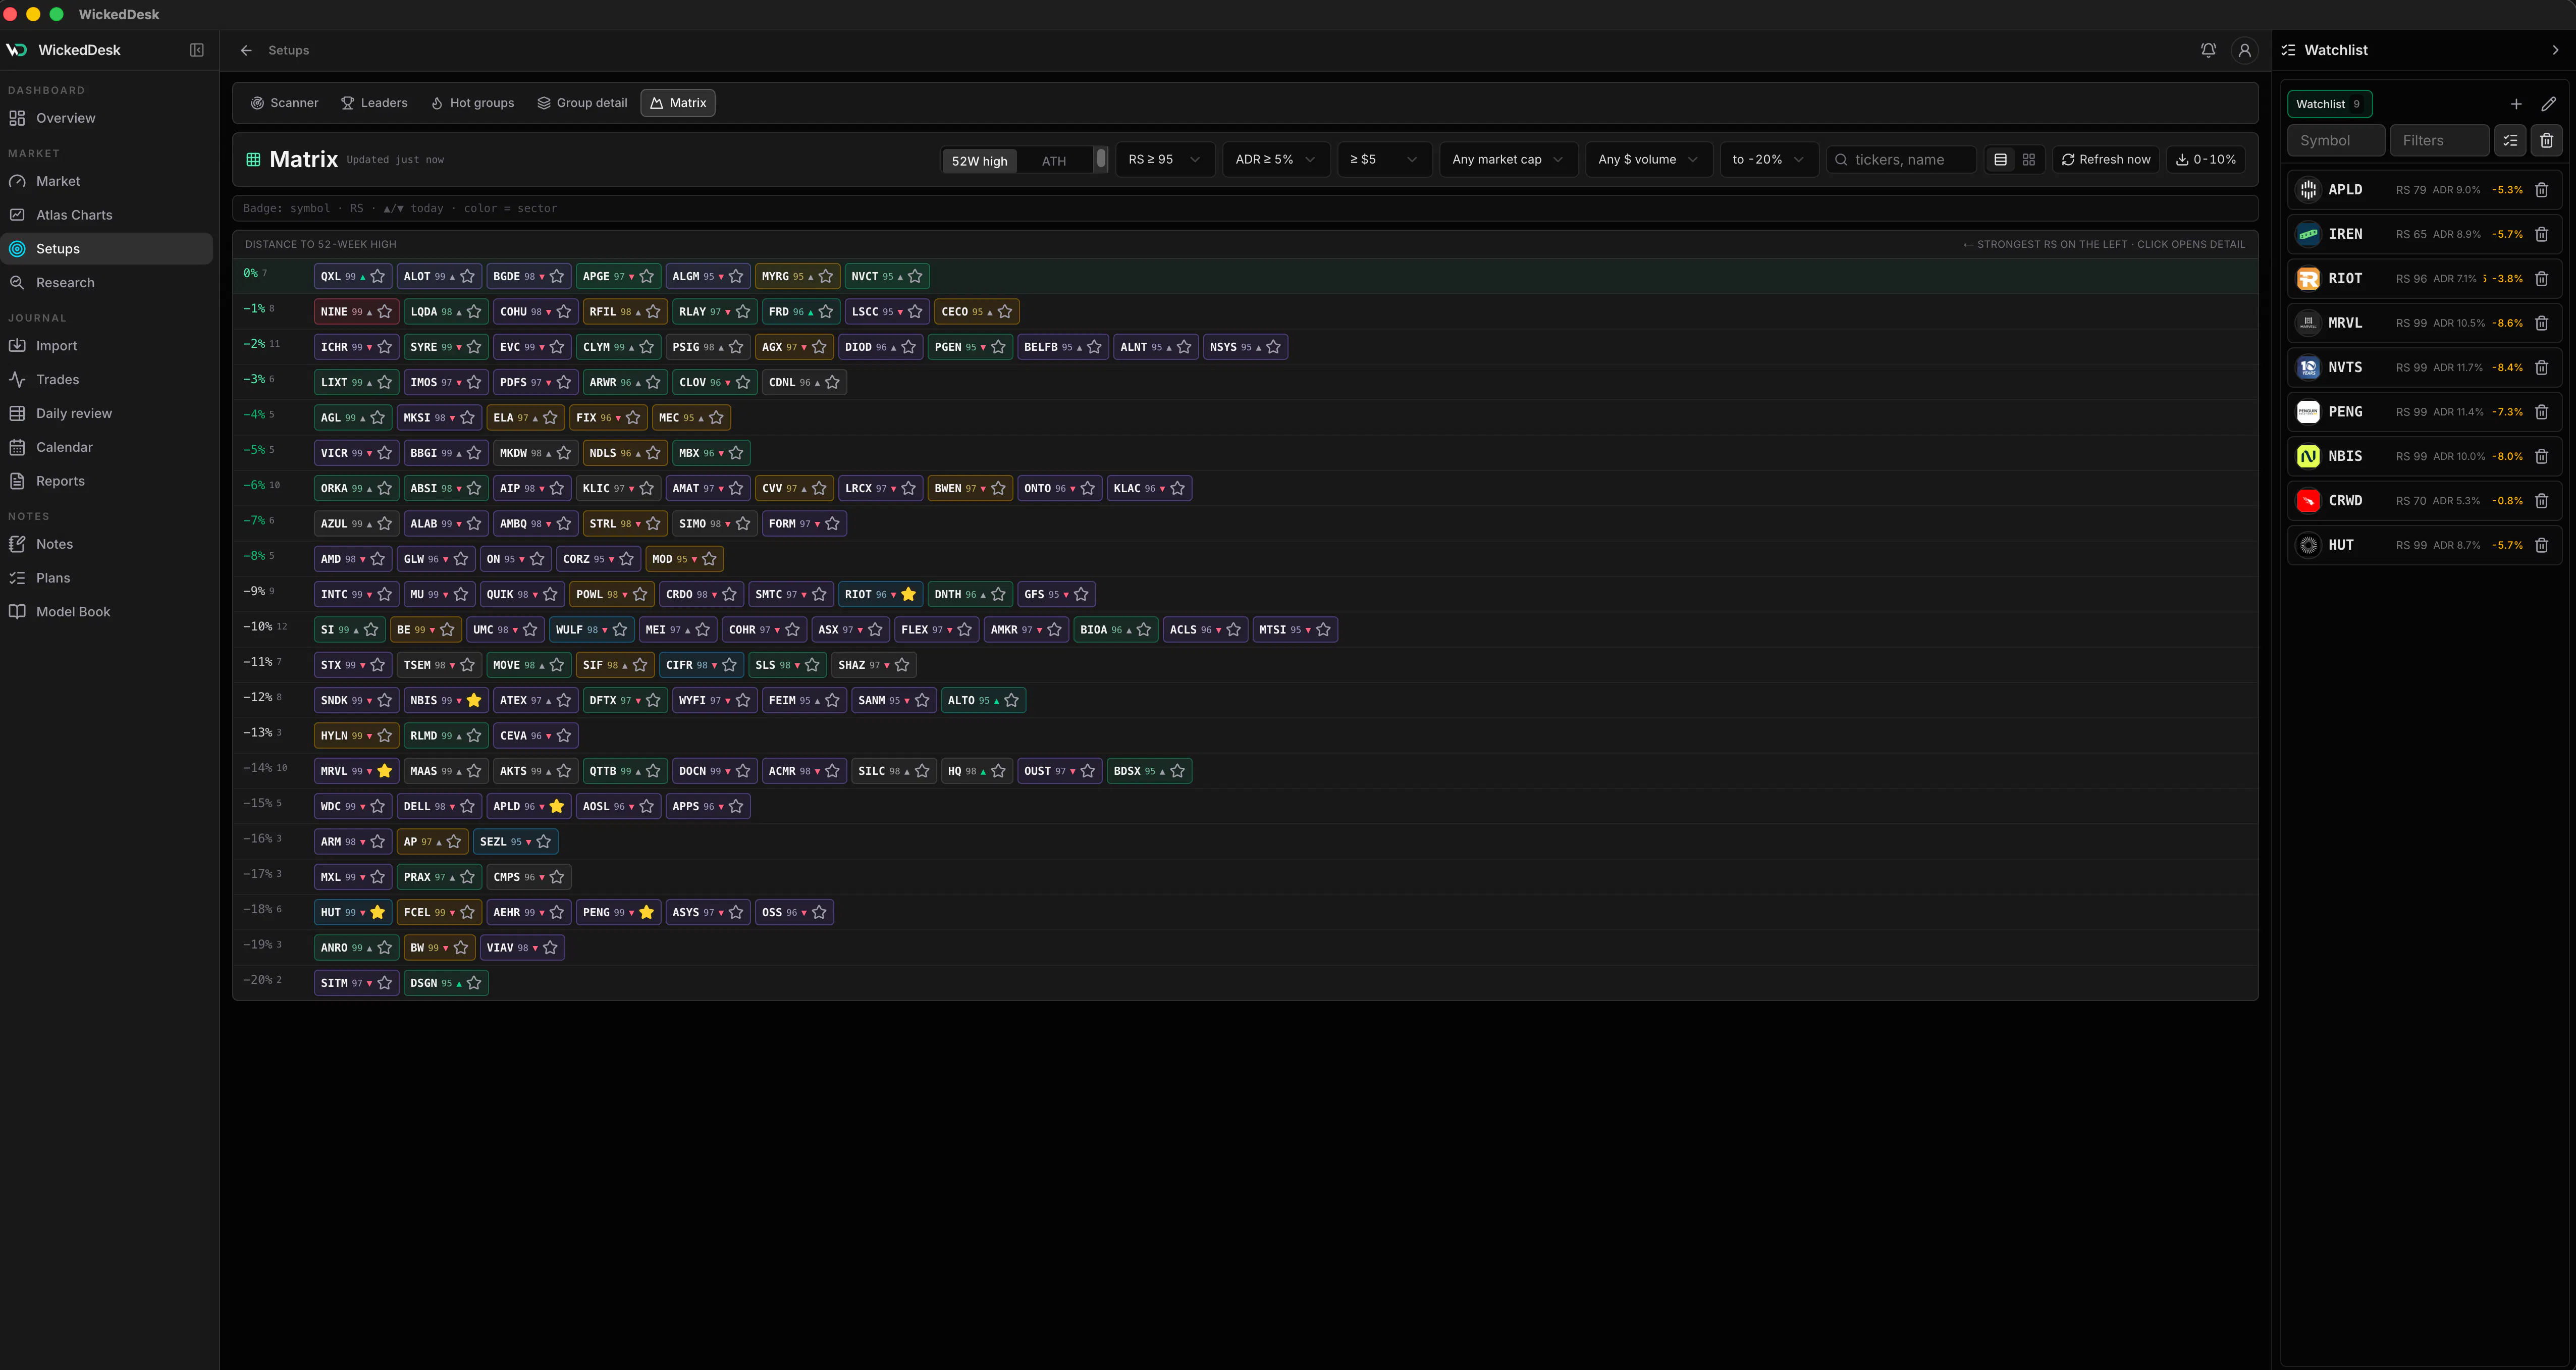The width and height of the screenshot is (2576, 1370).
Task: Select the Watchlist 9 tab
Action: tap(2329, 104)
